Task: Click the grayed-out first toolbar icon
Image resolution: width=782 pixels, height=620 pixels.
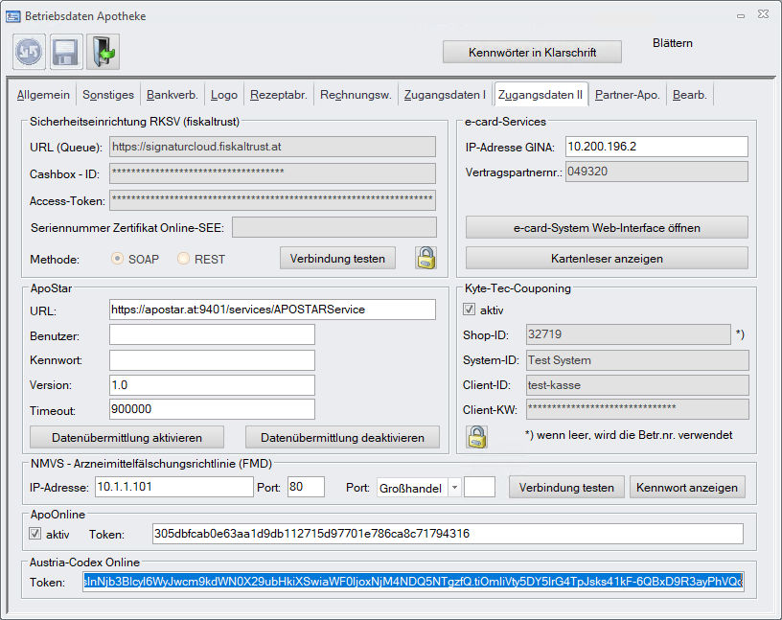Action: [31, 52]
